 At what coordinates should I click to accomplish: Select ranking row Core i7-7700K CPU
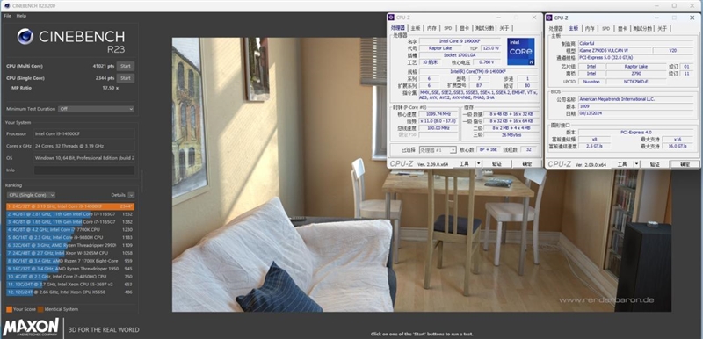(70, 230)
